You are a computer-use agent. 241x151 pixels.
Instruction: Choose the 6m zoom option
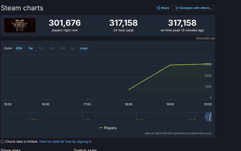(x=63, y=48)
